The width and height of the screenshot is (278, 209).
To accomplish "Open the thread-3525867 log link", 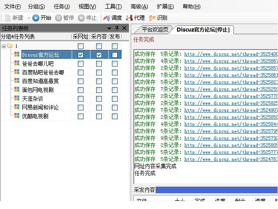I will tap(231, 61).
